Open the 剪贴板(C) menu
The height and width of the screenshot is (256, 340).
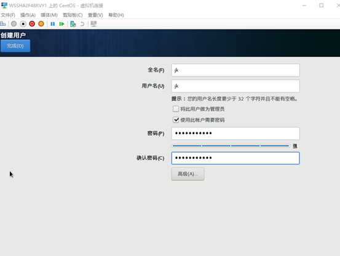(73, 15)
